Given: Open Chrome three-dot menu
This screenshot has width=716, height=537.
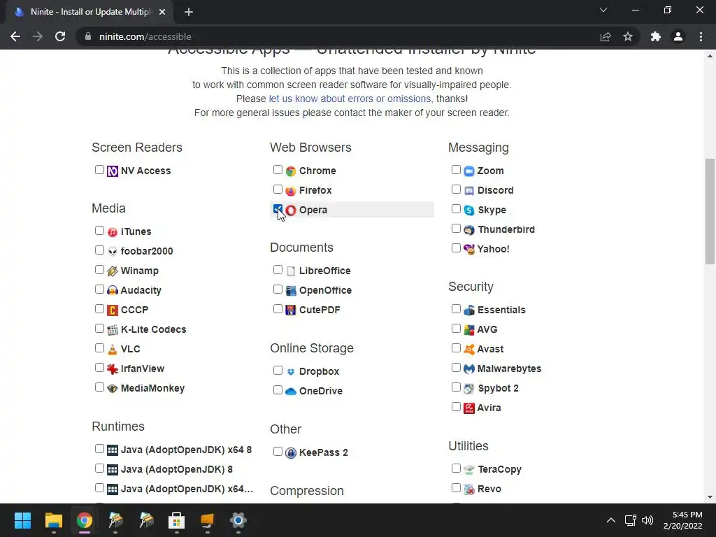Looking at the screenshot, I should pos(701,36).
